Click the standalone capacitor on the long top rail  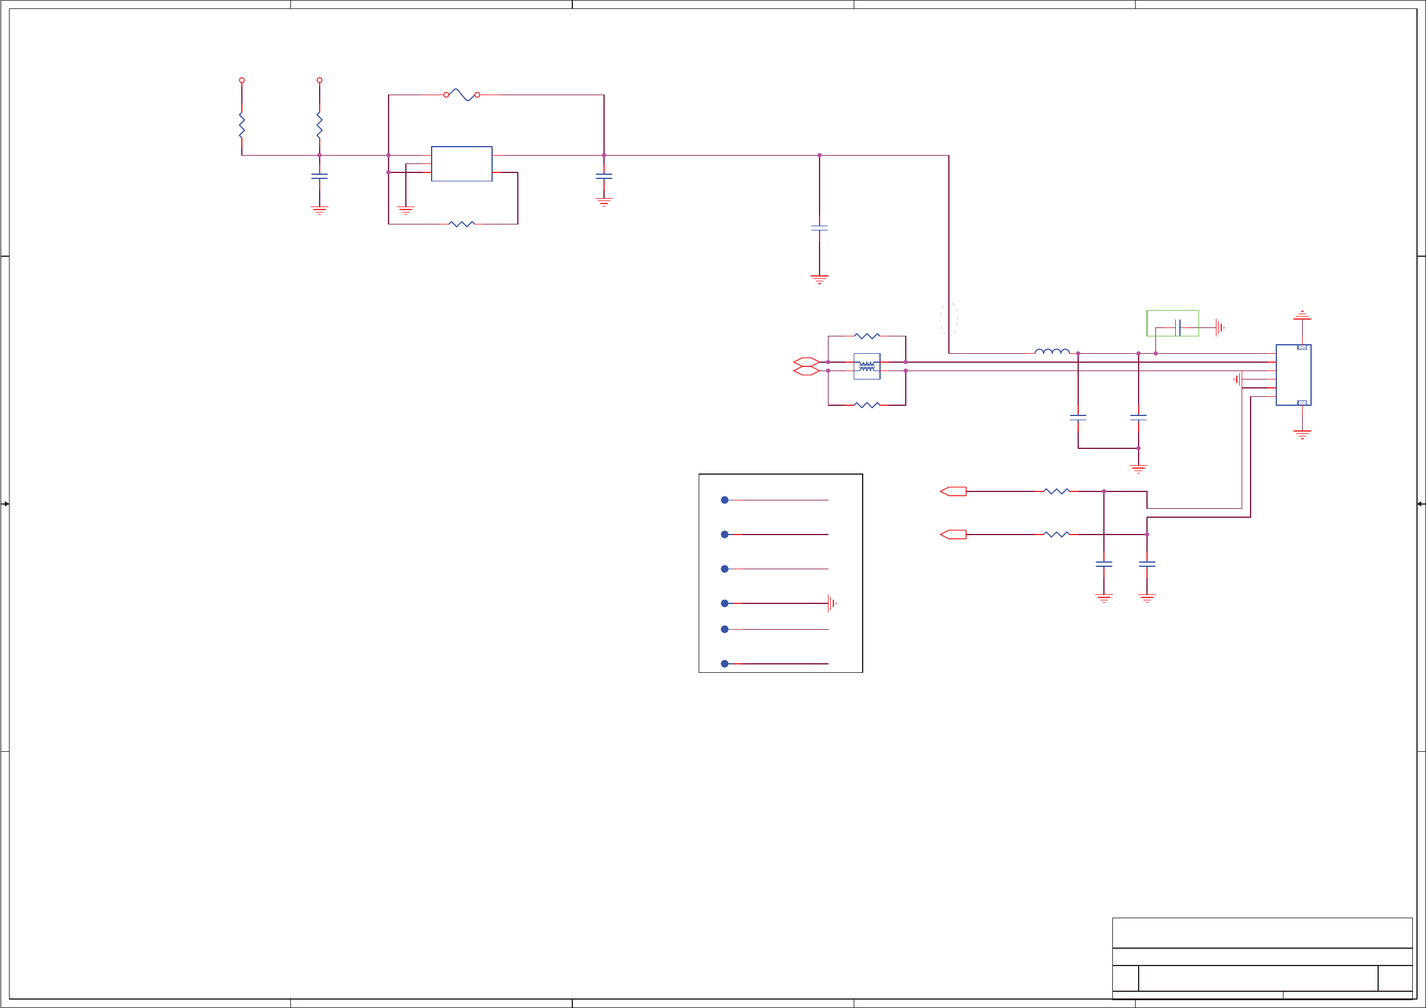(819, 229)
